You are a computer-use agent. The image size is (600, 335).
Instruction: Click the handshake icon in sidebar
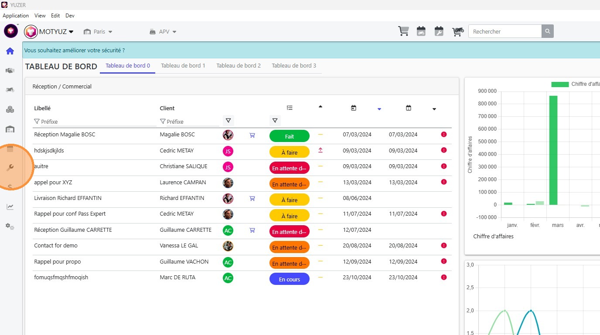coord(10,71)
